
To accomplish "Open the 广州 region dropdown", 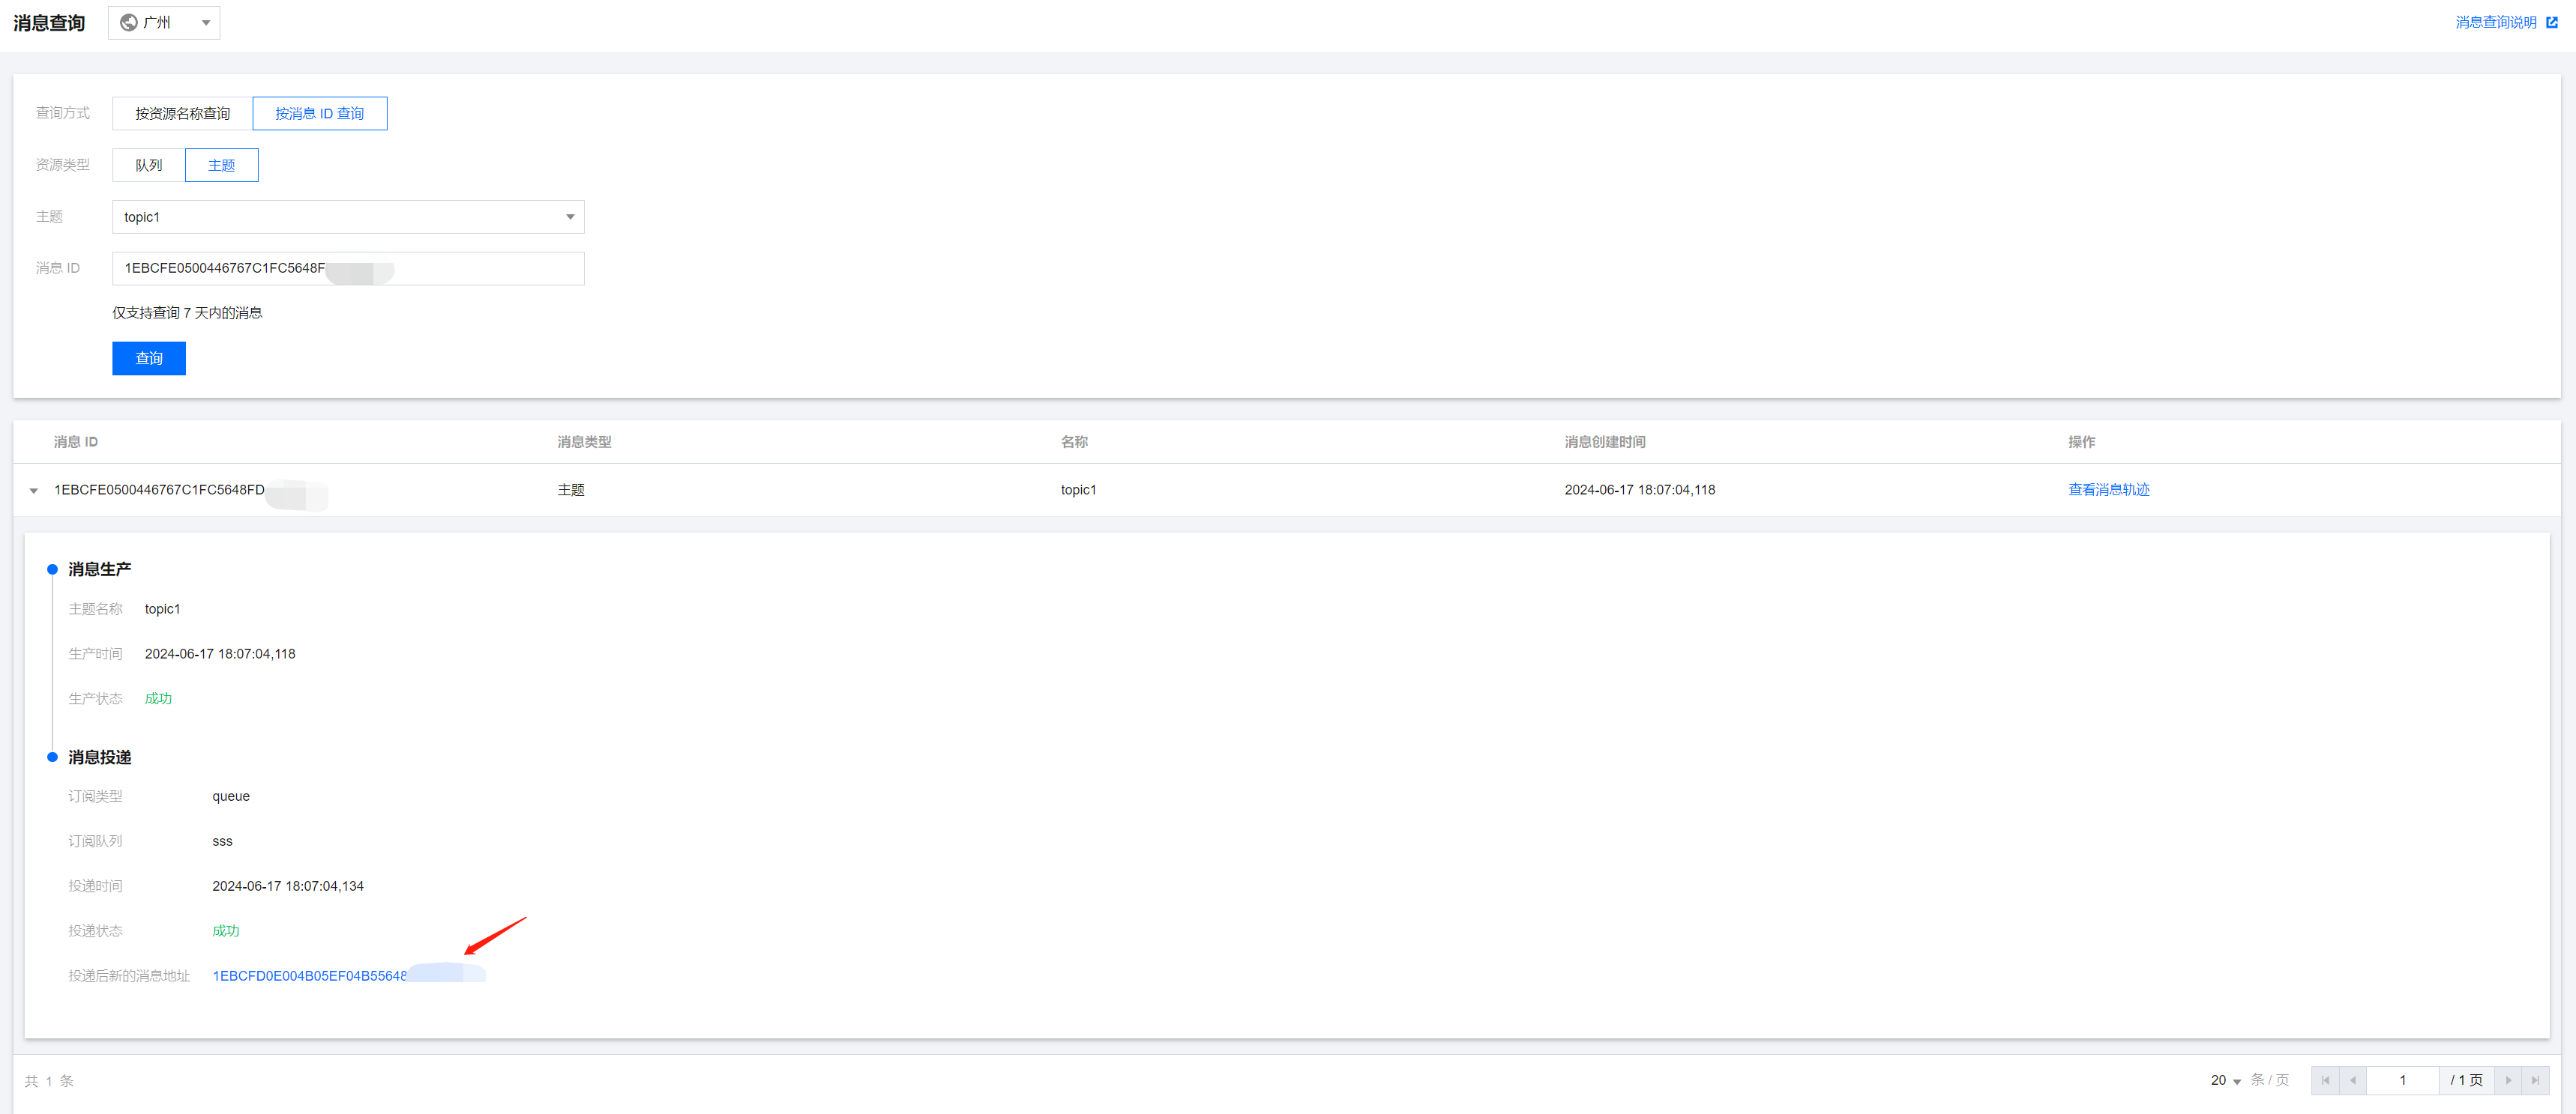I will click(165, 22).
